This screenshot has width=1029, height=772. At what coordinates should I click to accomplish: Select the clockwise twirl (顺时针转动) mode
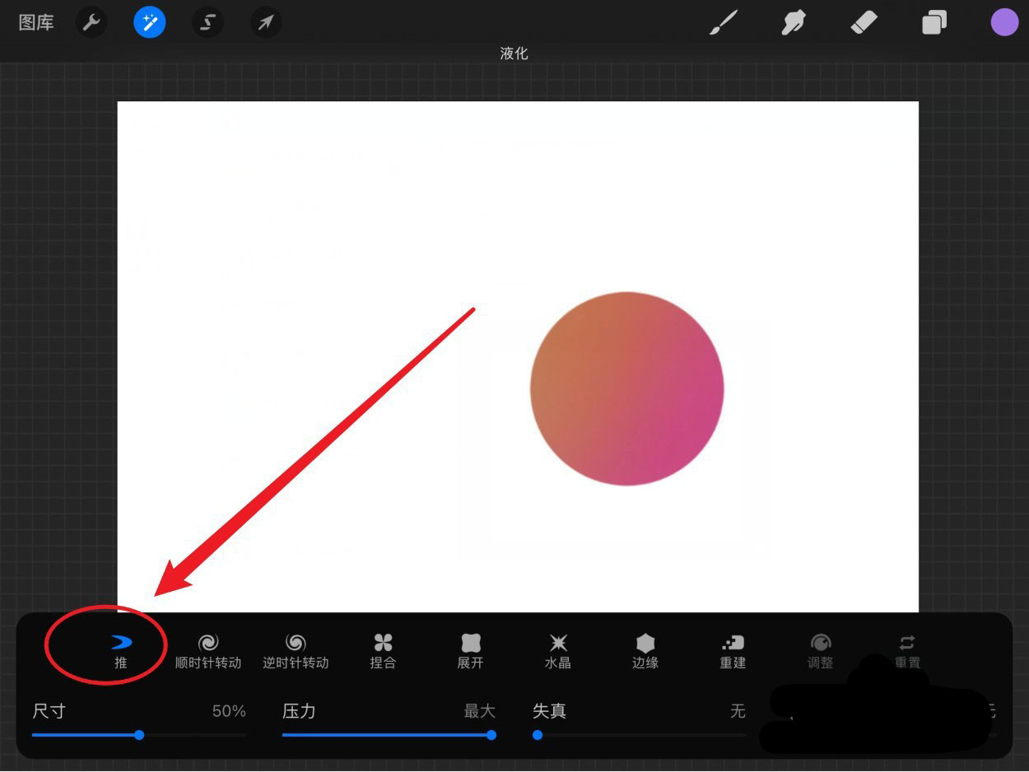click(208, 651)
